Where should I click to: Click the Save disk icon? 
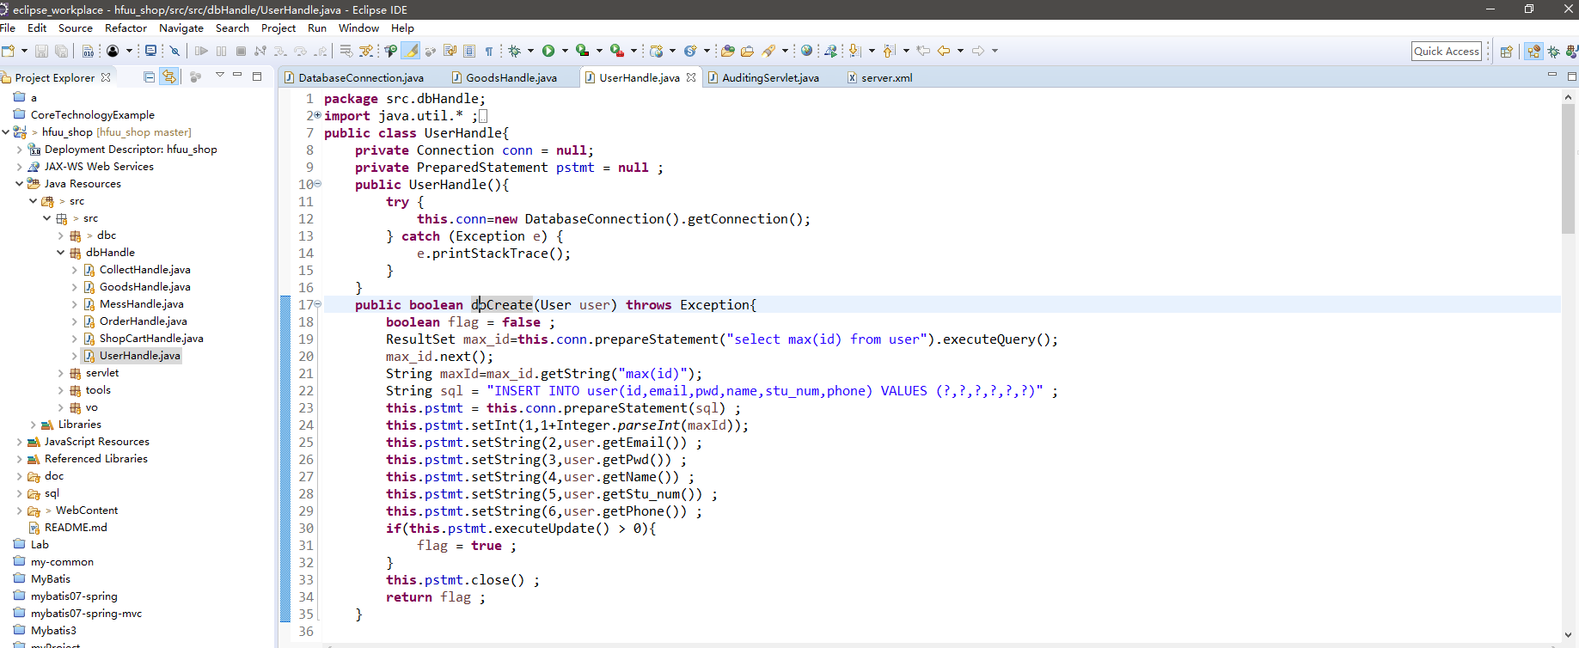[41, 51]
